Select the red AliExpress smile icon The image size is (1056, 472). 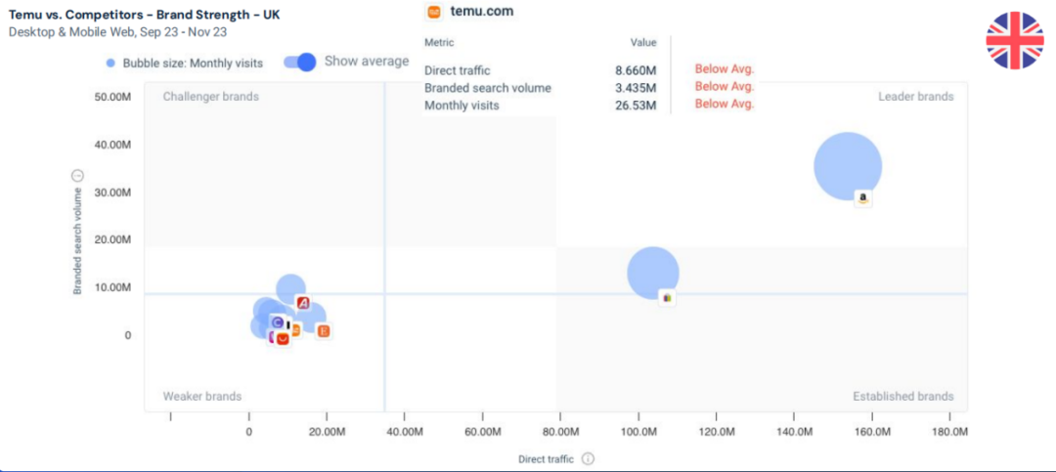pos(283,338)
